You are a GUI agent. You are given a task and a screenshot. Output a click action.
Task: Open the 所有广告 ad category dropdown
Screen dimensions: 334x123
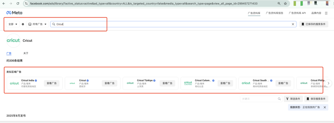click(37, 24)
